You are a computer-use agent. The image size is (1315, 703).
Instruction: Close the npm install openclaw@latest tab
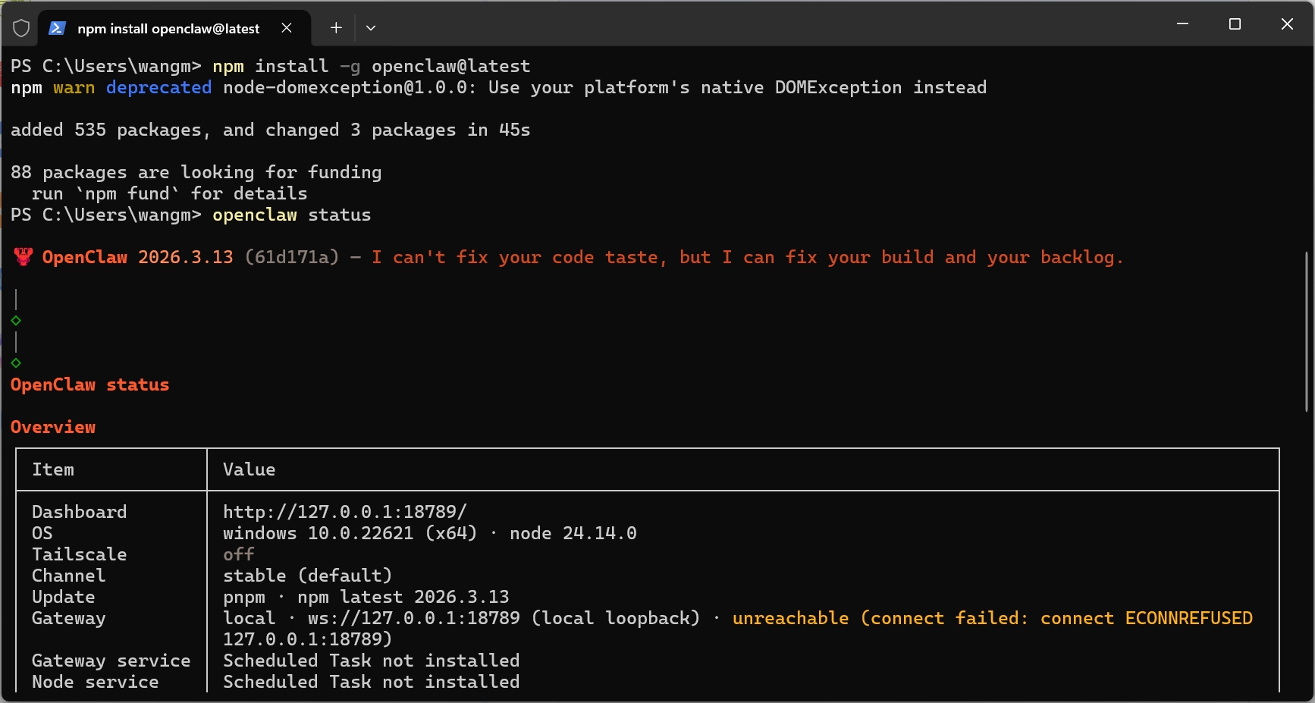tap(287, 28)
